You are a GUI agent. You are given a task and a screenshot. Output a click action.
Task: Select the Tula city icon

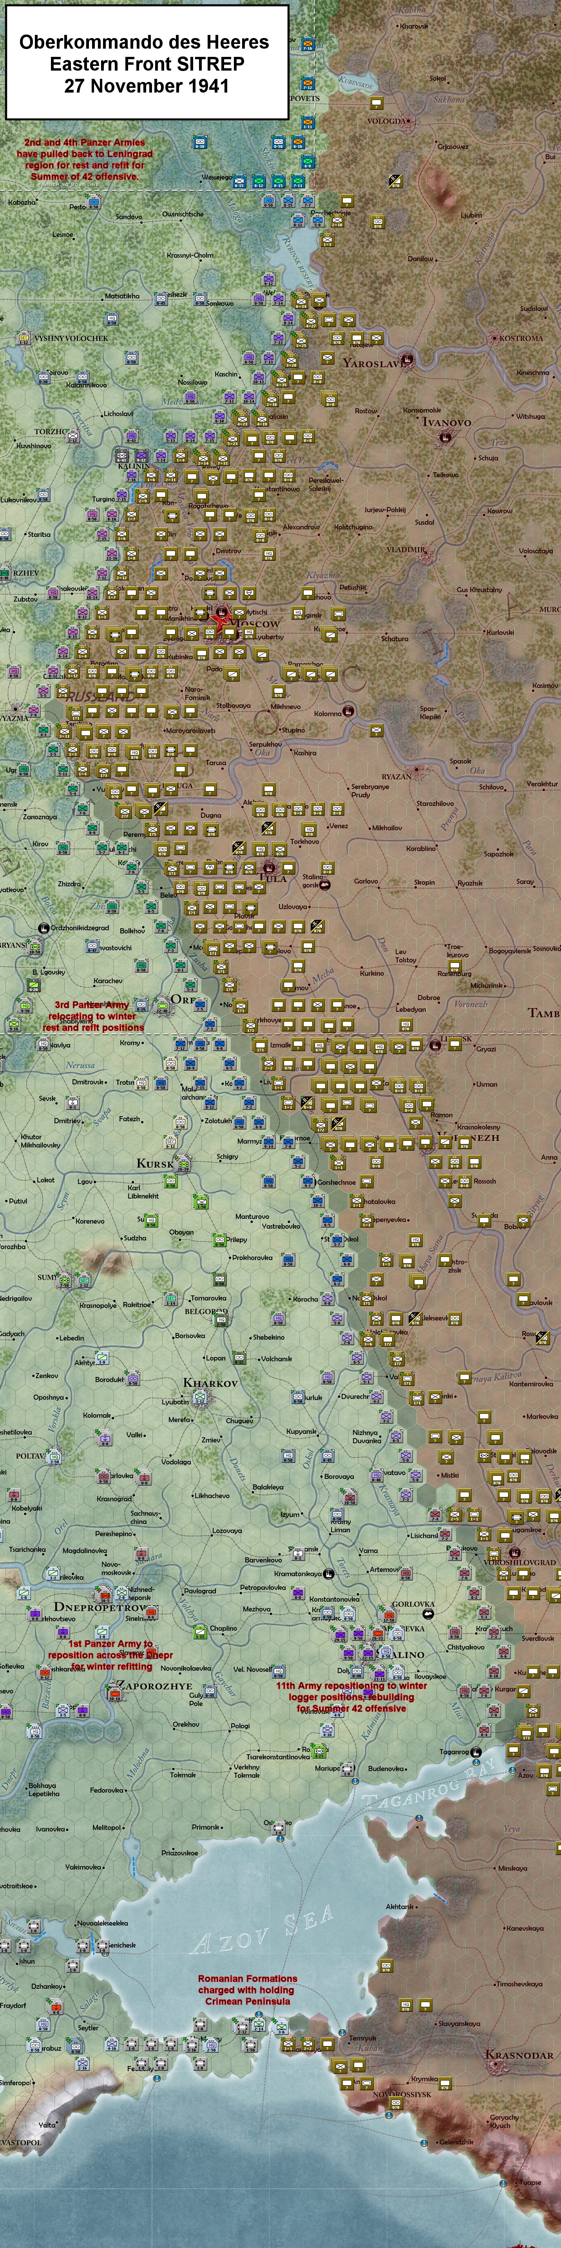[269, 868]
